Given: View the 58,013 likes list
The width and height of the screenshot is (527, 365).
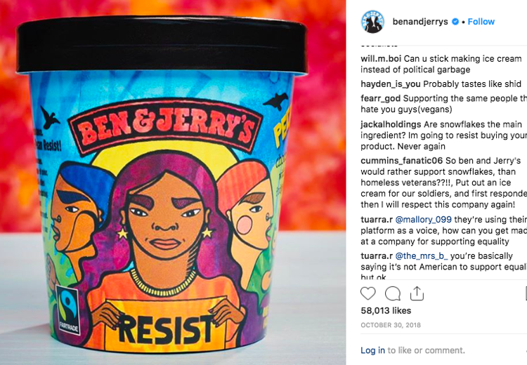Looking at the screenshot, I should coord(386,311).
